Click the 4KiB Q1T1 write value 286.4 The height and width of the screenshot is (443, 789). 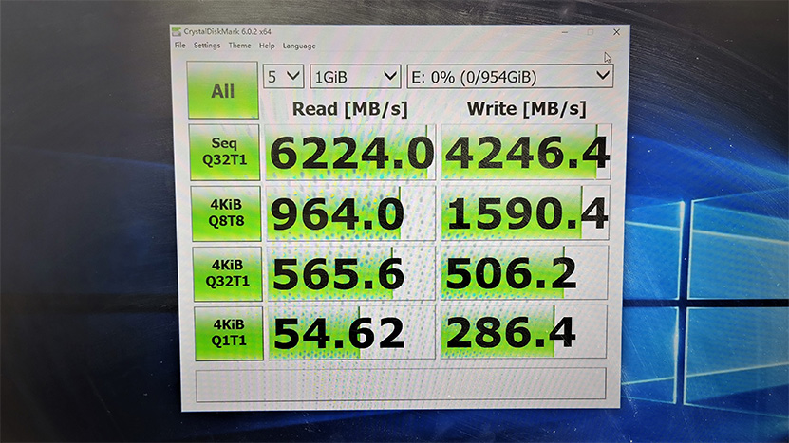tap(524, 332)
